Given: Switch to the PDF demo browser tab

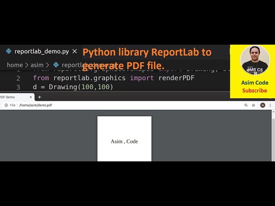Looking at the screenshot, I should 16,97.
